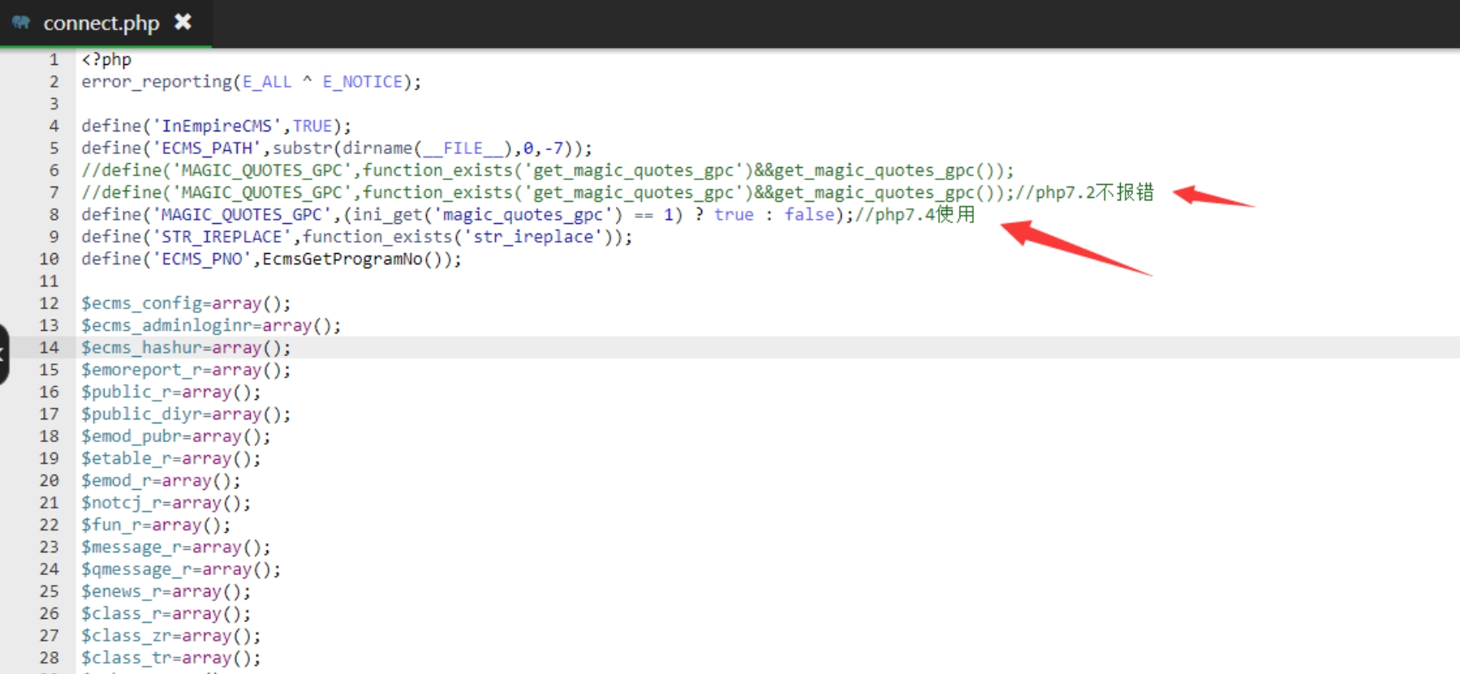Expand the collapsed side panel handle
The width and height of the screenshot is (1460, 674).
[3, 354]
